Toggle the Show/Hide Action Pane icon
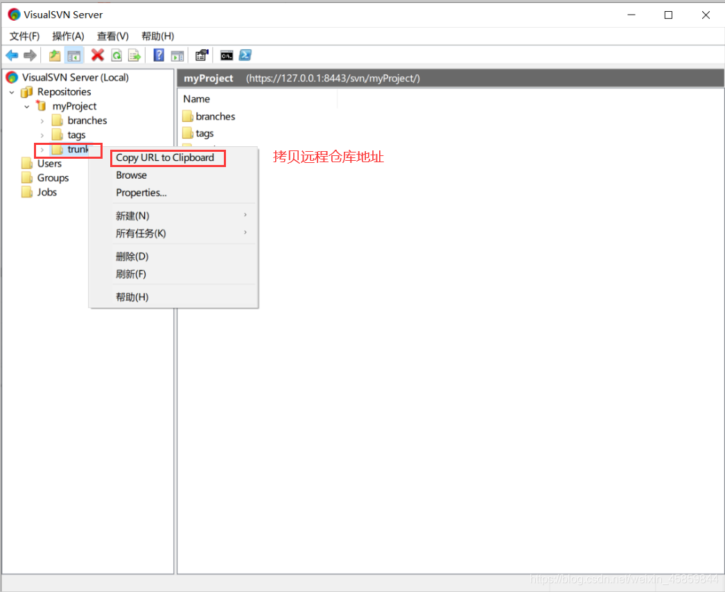This screenshot has height=592, width=725. coord(177,56)
